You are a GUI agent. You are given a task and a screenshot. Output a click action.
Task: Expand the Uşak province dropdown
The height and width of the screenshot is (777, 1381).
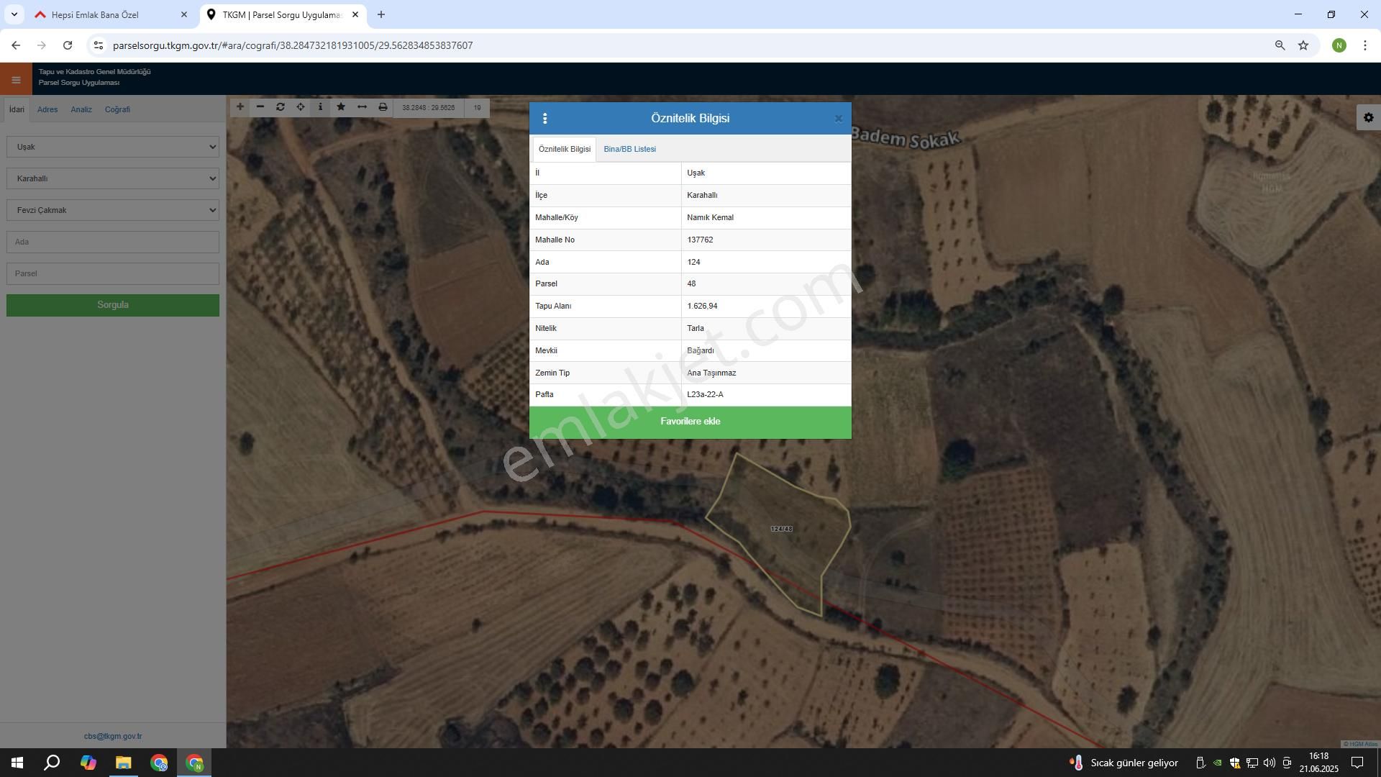113,147
